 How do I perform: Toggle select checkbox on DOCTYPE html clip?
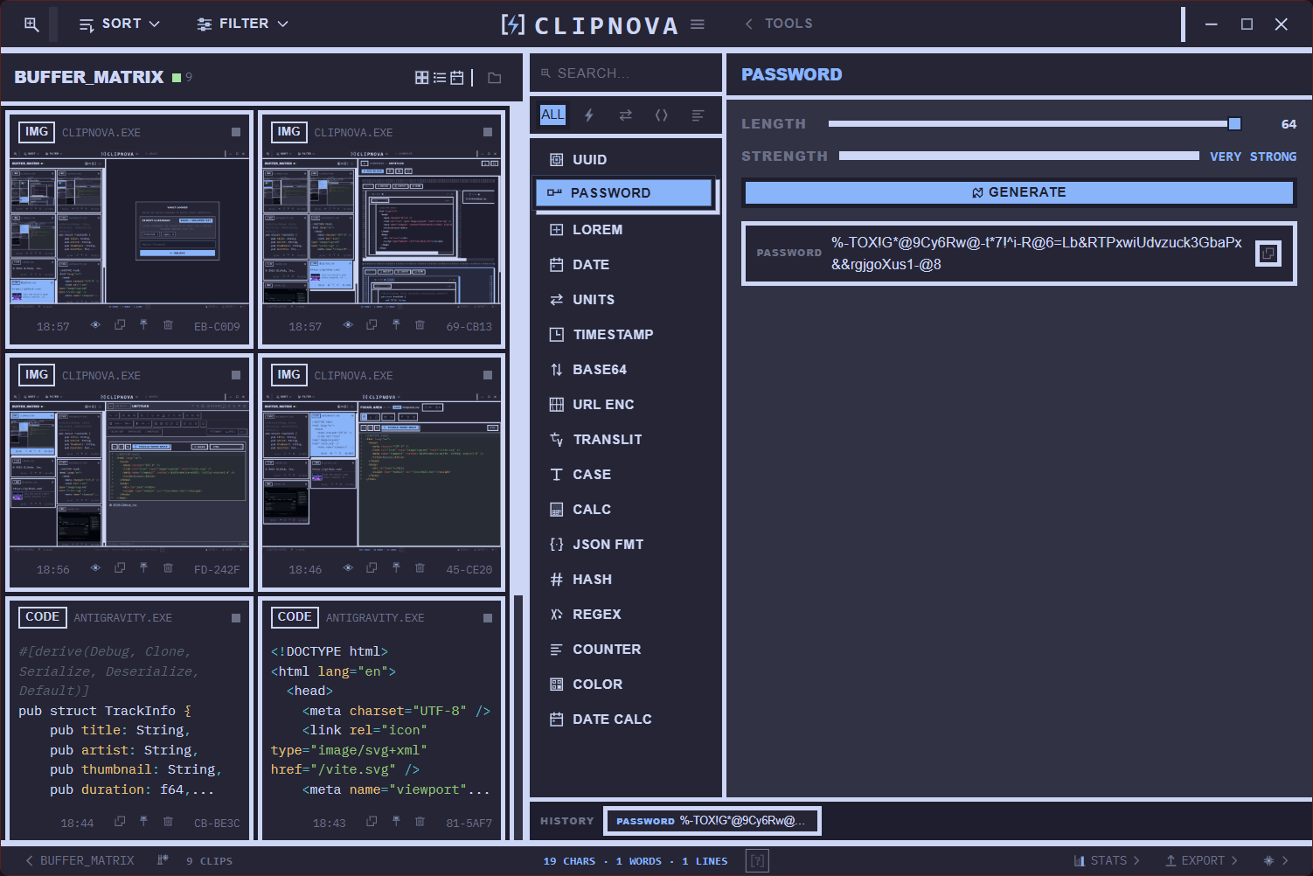(x=488, y=618)
